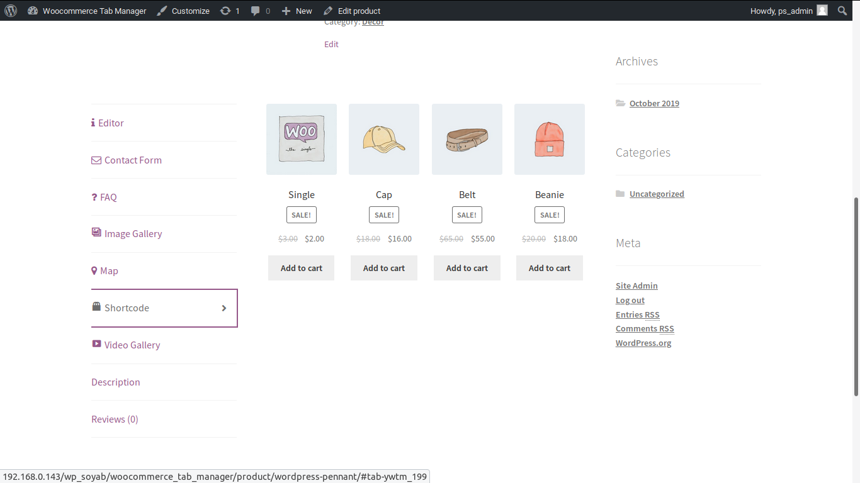
Task: Click the Archives widget heading
Action: point(637,61)
